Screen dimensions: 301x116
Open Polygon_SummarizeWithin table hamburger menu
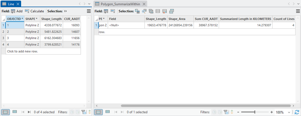[x=298, y=11]
